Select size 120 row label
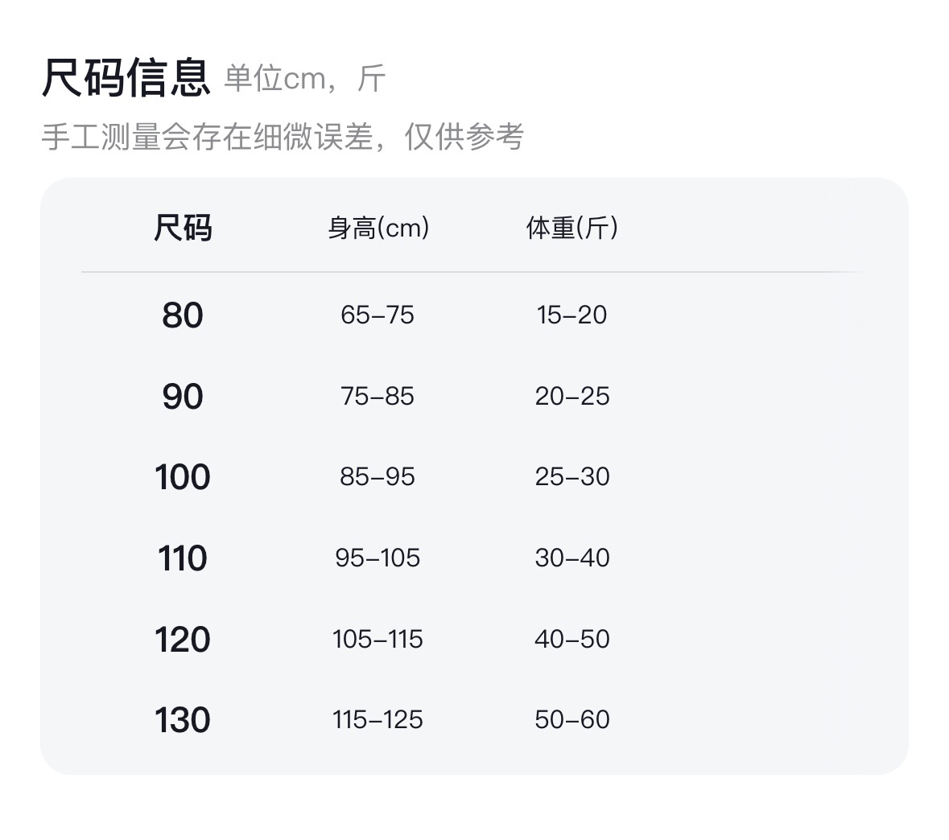 click(x=183, y=640)
